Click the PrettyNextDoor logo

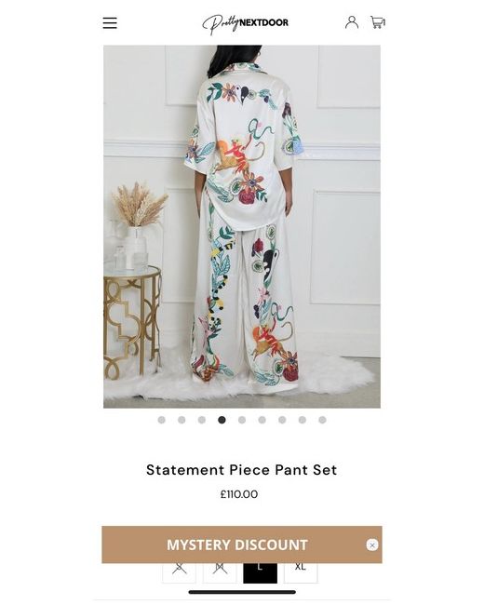(245, 24)
